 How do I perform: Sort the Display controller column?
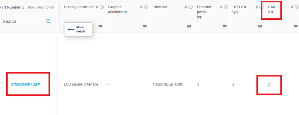coord(97,7)
